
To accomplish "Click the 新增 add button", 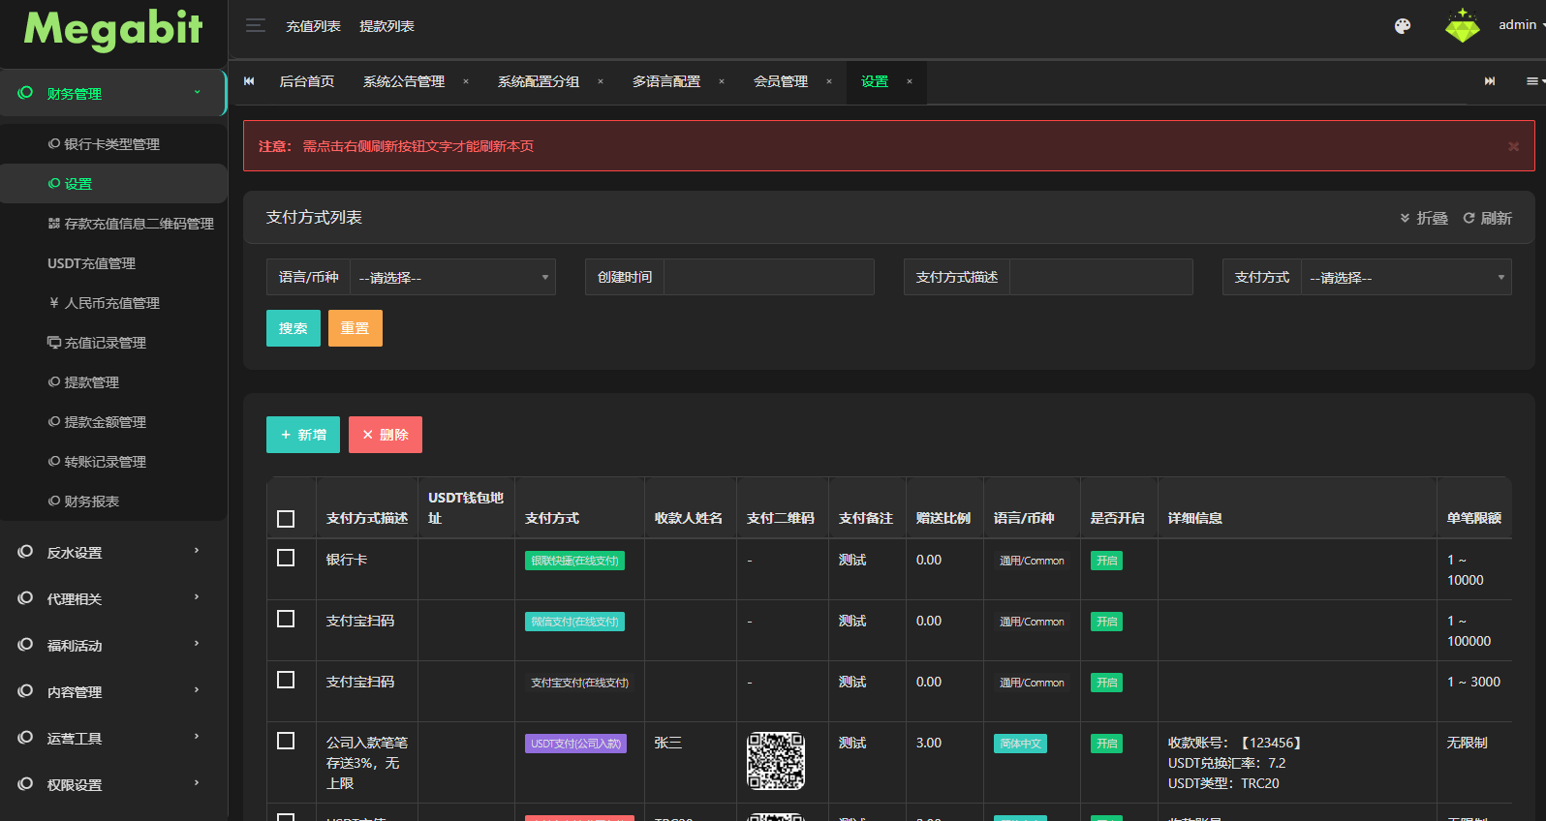I will (303, 435).
